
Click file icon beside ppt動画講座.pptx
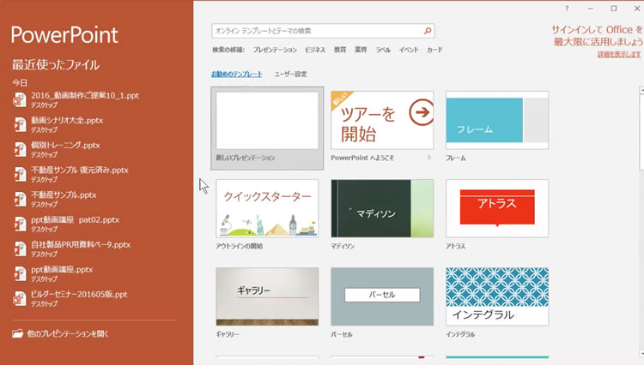click(19, 273)
